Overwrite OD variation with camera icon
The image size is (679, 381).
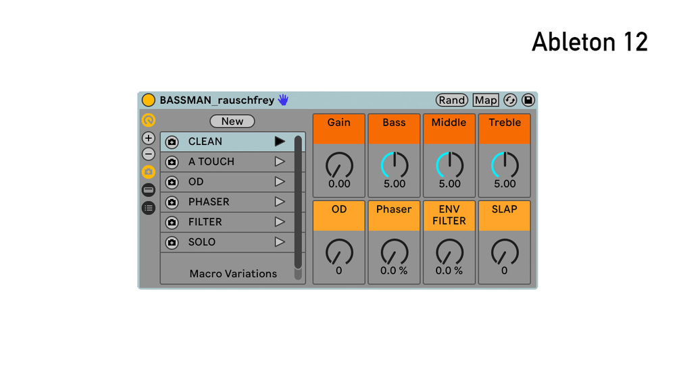coord(172,182)
